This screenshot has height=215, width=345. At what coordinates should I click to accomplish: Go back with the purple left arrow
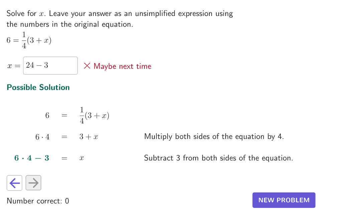14,183
